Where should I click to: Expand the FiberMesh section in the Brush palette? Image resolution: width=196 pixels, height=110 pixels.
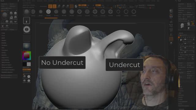[x=4, y=46]
